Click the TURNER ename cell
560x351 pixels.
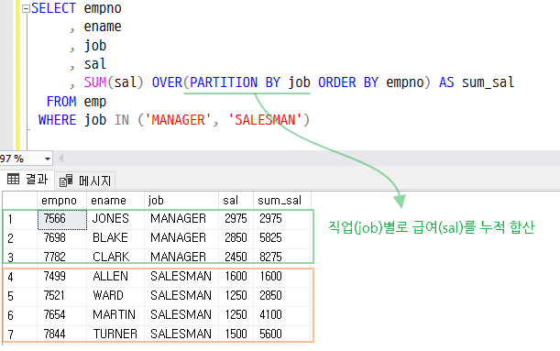[x=115, y=335]
